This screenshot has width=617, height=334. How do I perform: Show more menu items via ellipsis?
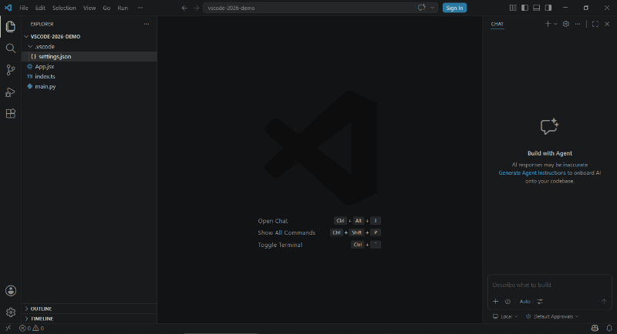click(x=140, y=8)
